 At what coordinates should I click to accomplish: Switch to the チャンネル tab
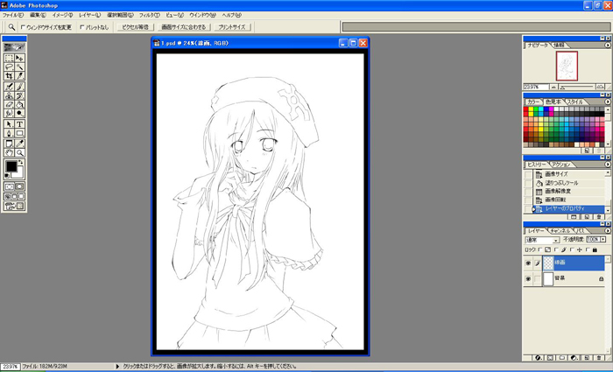click(560, 231)
